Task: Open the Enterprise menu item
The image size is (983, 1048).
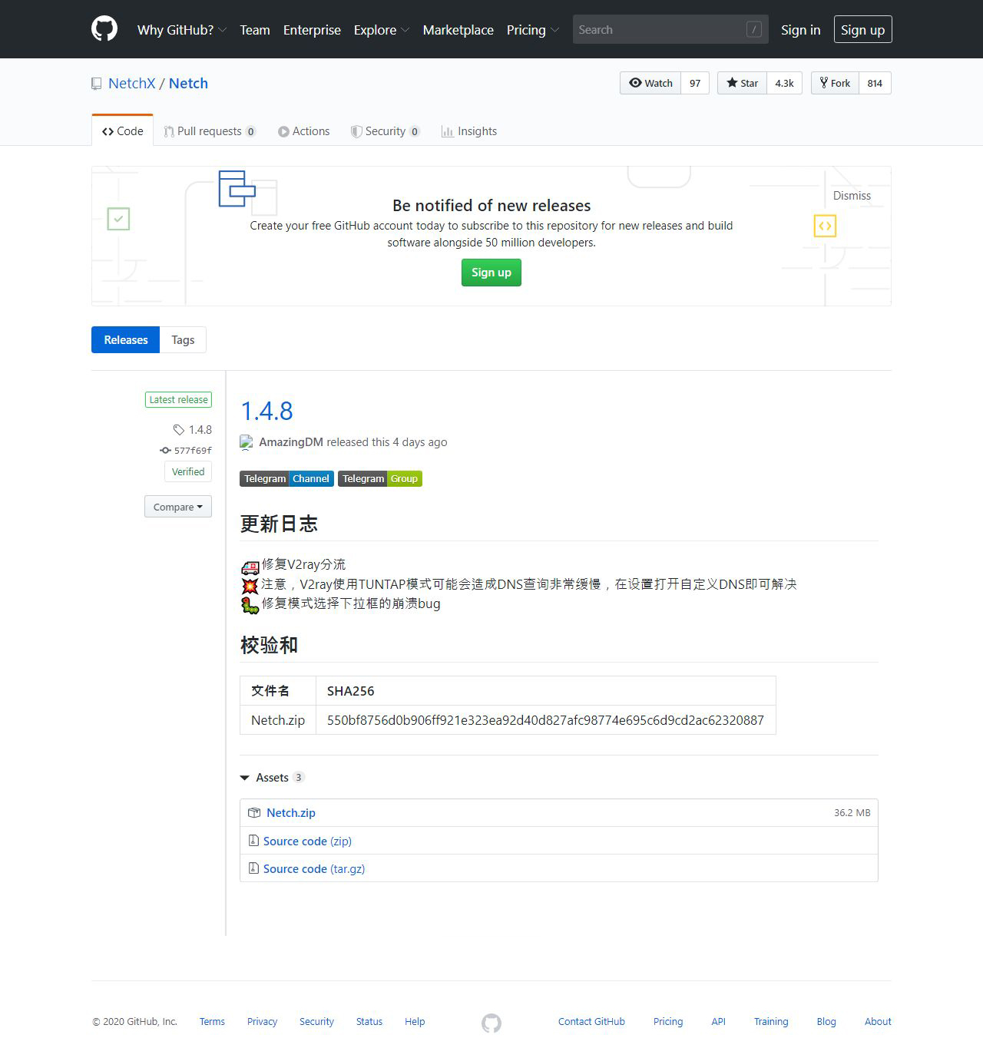Action: (312, 30)
